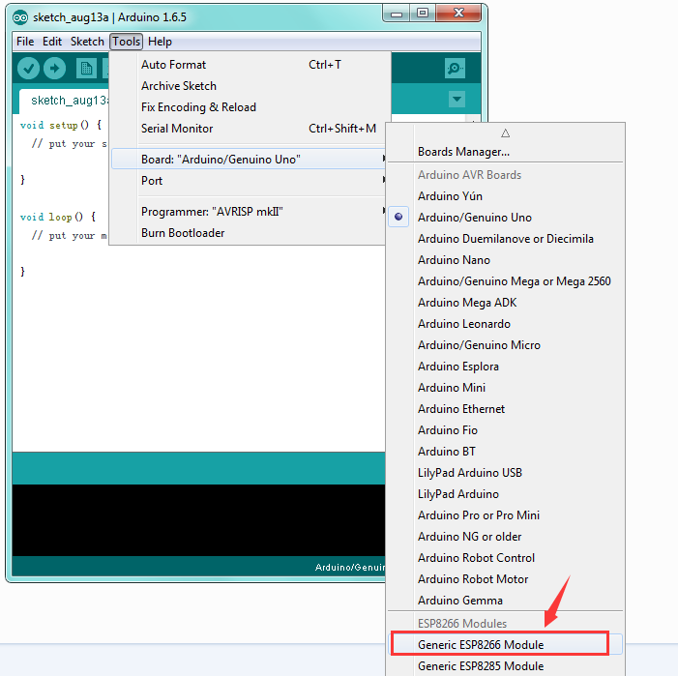Select Generic ESP8266 Module board
678x676 pixels.
pos(480,645)
